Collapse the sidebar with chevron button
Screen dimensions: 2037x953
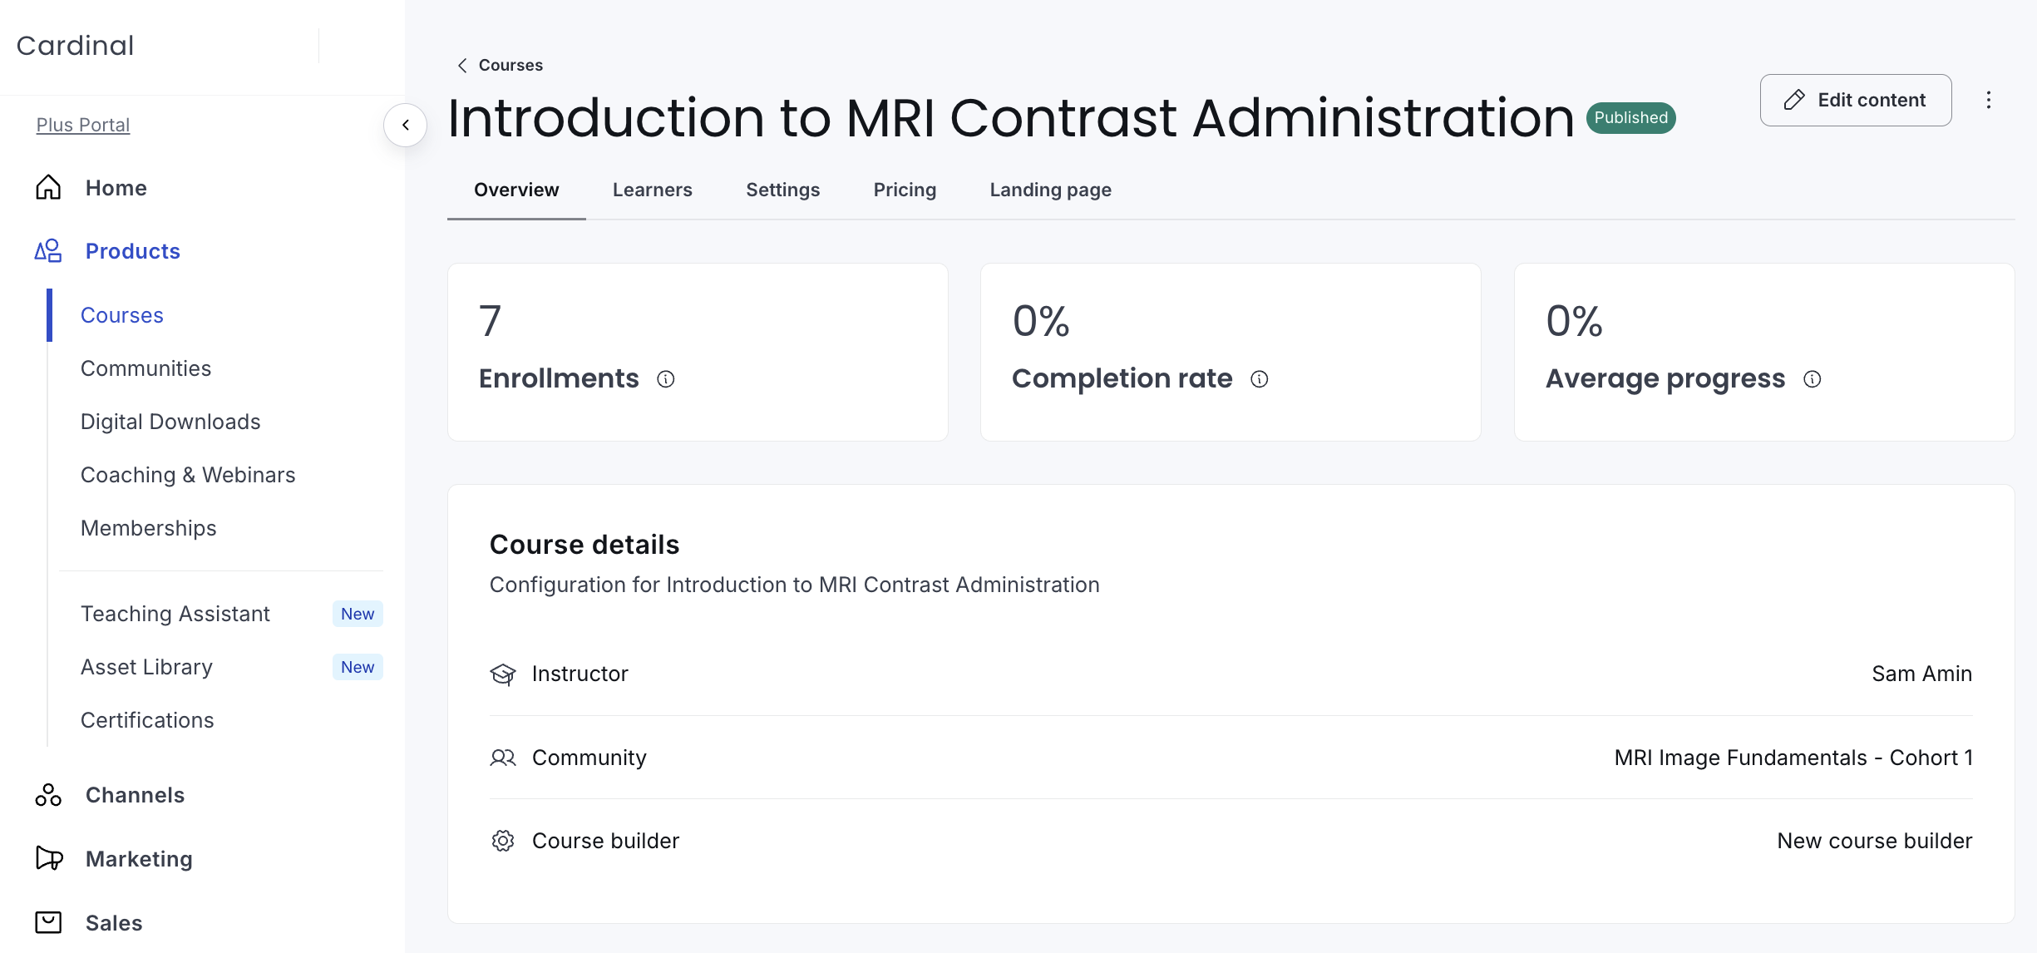coord(406,125)
